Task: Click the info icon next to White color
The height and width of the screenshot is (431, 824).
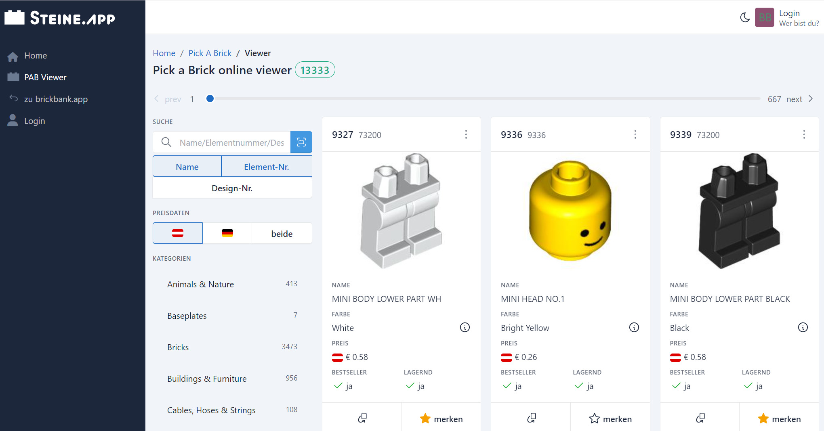Action: pos(465,327)
